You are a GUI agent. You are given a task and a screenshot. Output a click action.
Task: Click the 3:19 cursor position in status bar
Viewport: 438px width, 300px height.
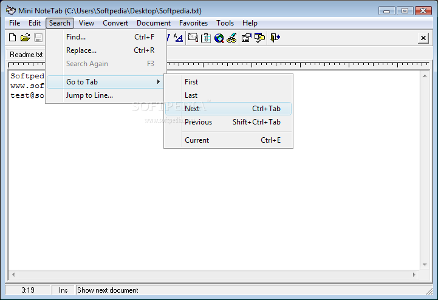(28, 290)
